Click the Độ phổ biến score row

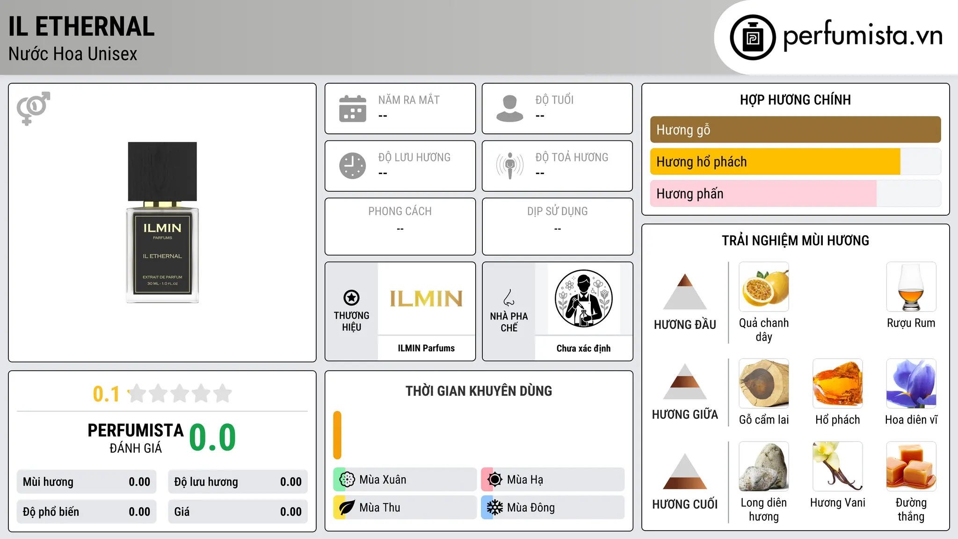tap(87, 511)
